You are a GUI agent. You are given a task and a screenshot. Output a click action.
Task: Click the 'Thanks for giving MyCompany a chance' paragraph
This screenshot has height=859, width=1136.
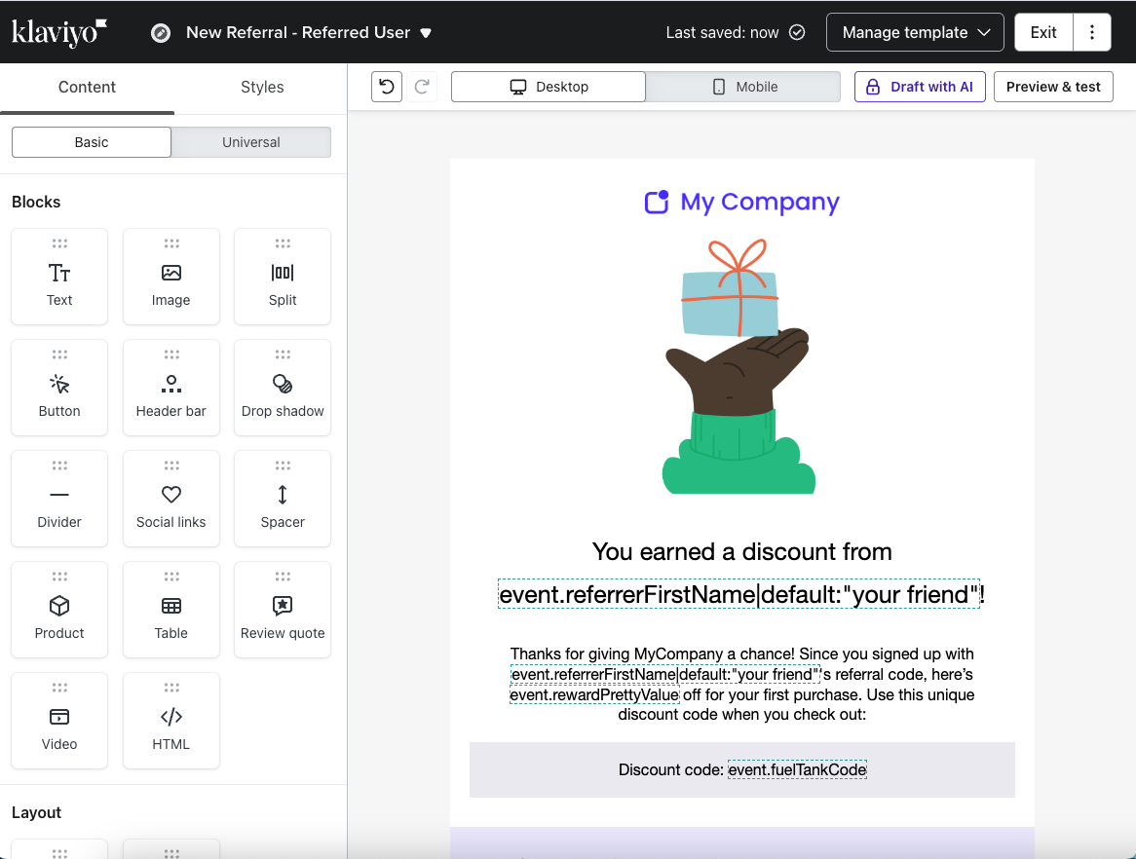[x=741, y=684]
